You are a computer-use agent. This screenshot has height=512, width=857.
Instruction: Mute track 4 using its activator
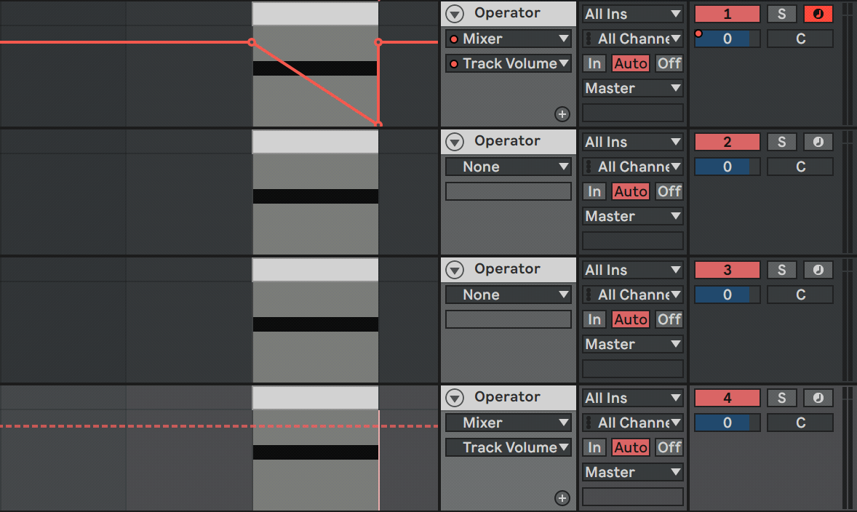727,398
